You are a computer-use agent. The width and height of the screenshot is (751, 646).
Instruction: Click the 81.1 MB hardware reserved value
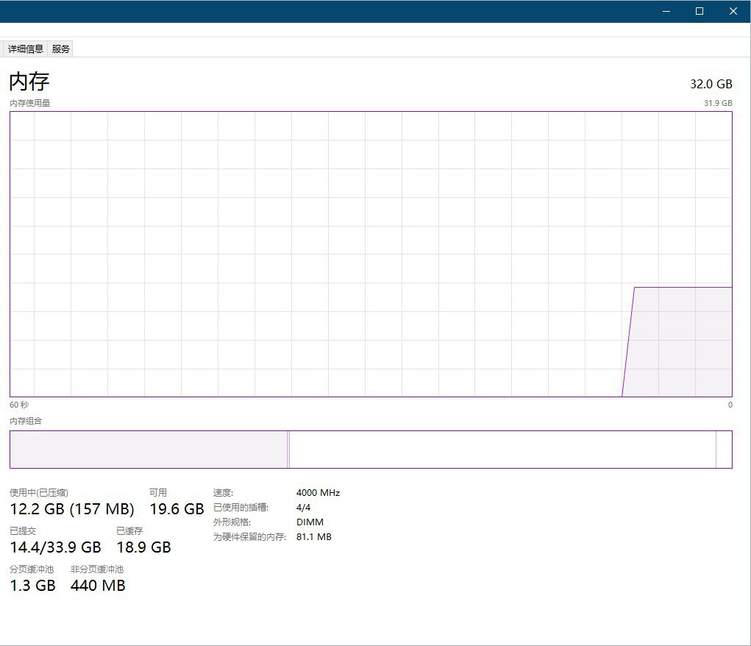tap(314, 537)
